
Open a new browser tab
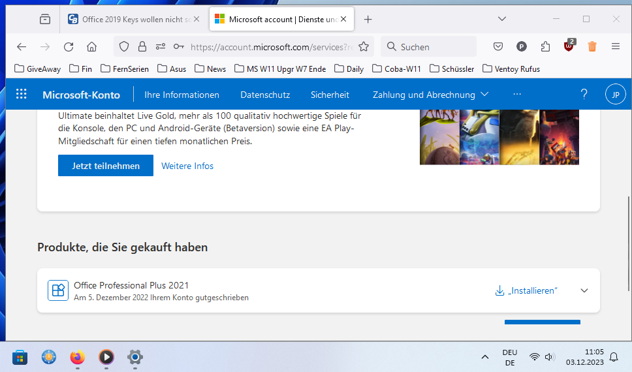click(x=368, y=19)
